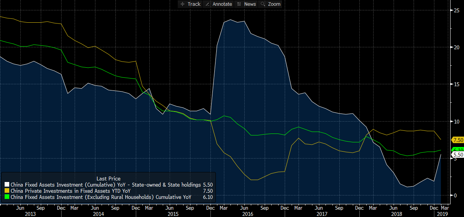Click the yellow Private Investments legend swatch
Viewport: 464px width, 217px height.
(x=7, y=191)
